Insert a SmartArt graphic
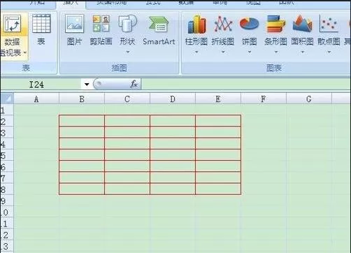351x253 pixels. pos(159,30)
